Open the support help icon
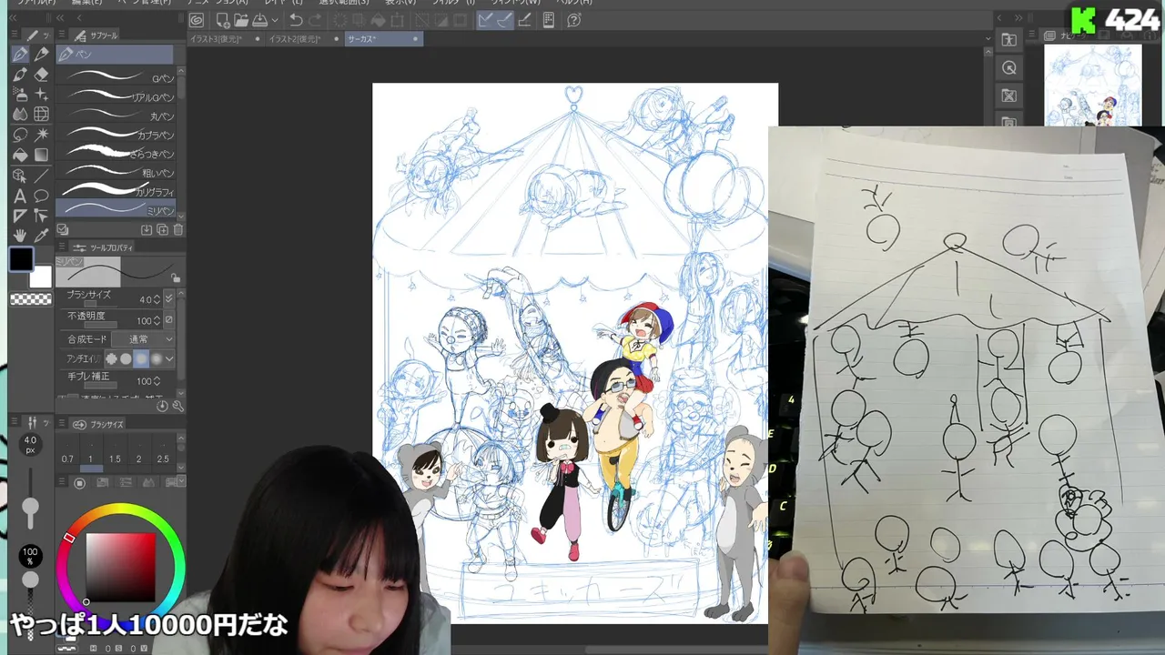The height and width of the screenshot is (655, 1165). (x=574, y=20)
